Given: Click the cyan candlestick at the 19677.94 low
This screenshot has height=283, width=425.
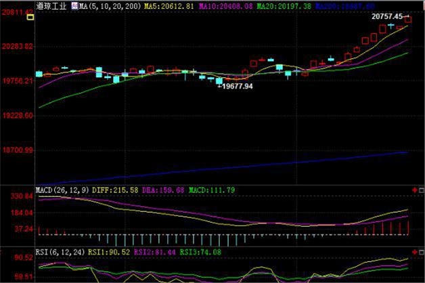Looking at the screenshot, I should (x=219, y=81).
